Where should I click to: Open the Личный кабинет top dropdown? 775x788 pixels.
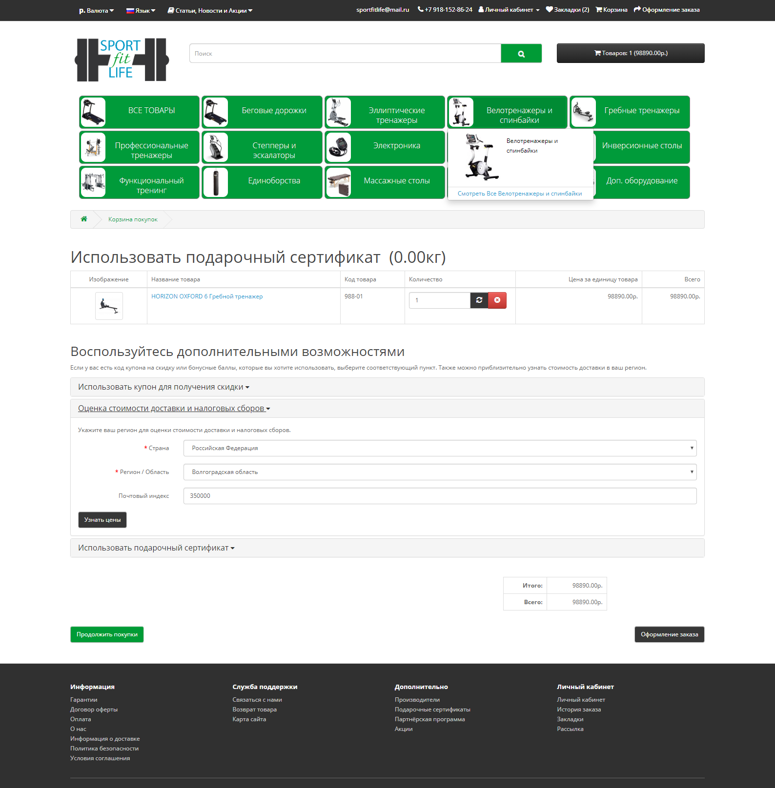click(509, 10)
